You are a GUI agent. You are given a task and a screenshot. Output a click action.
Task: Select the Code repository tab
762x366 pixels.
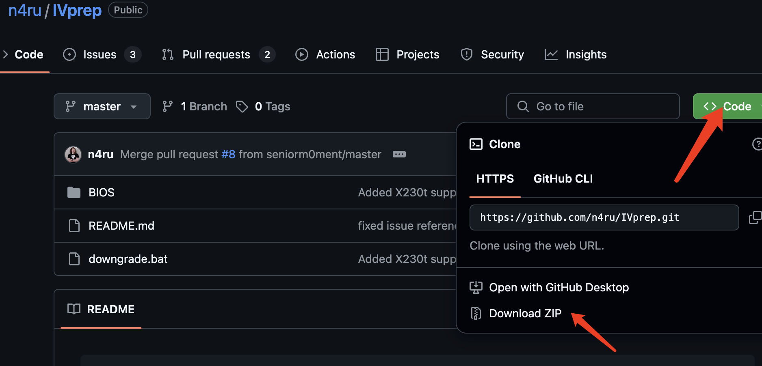29,54
